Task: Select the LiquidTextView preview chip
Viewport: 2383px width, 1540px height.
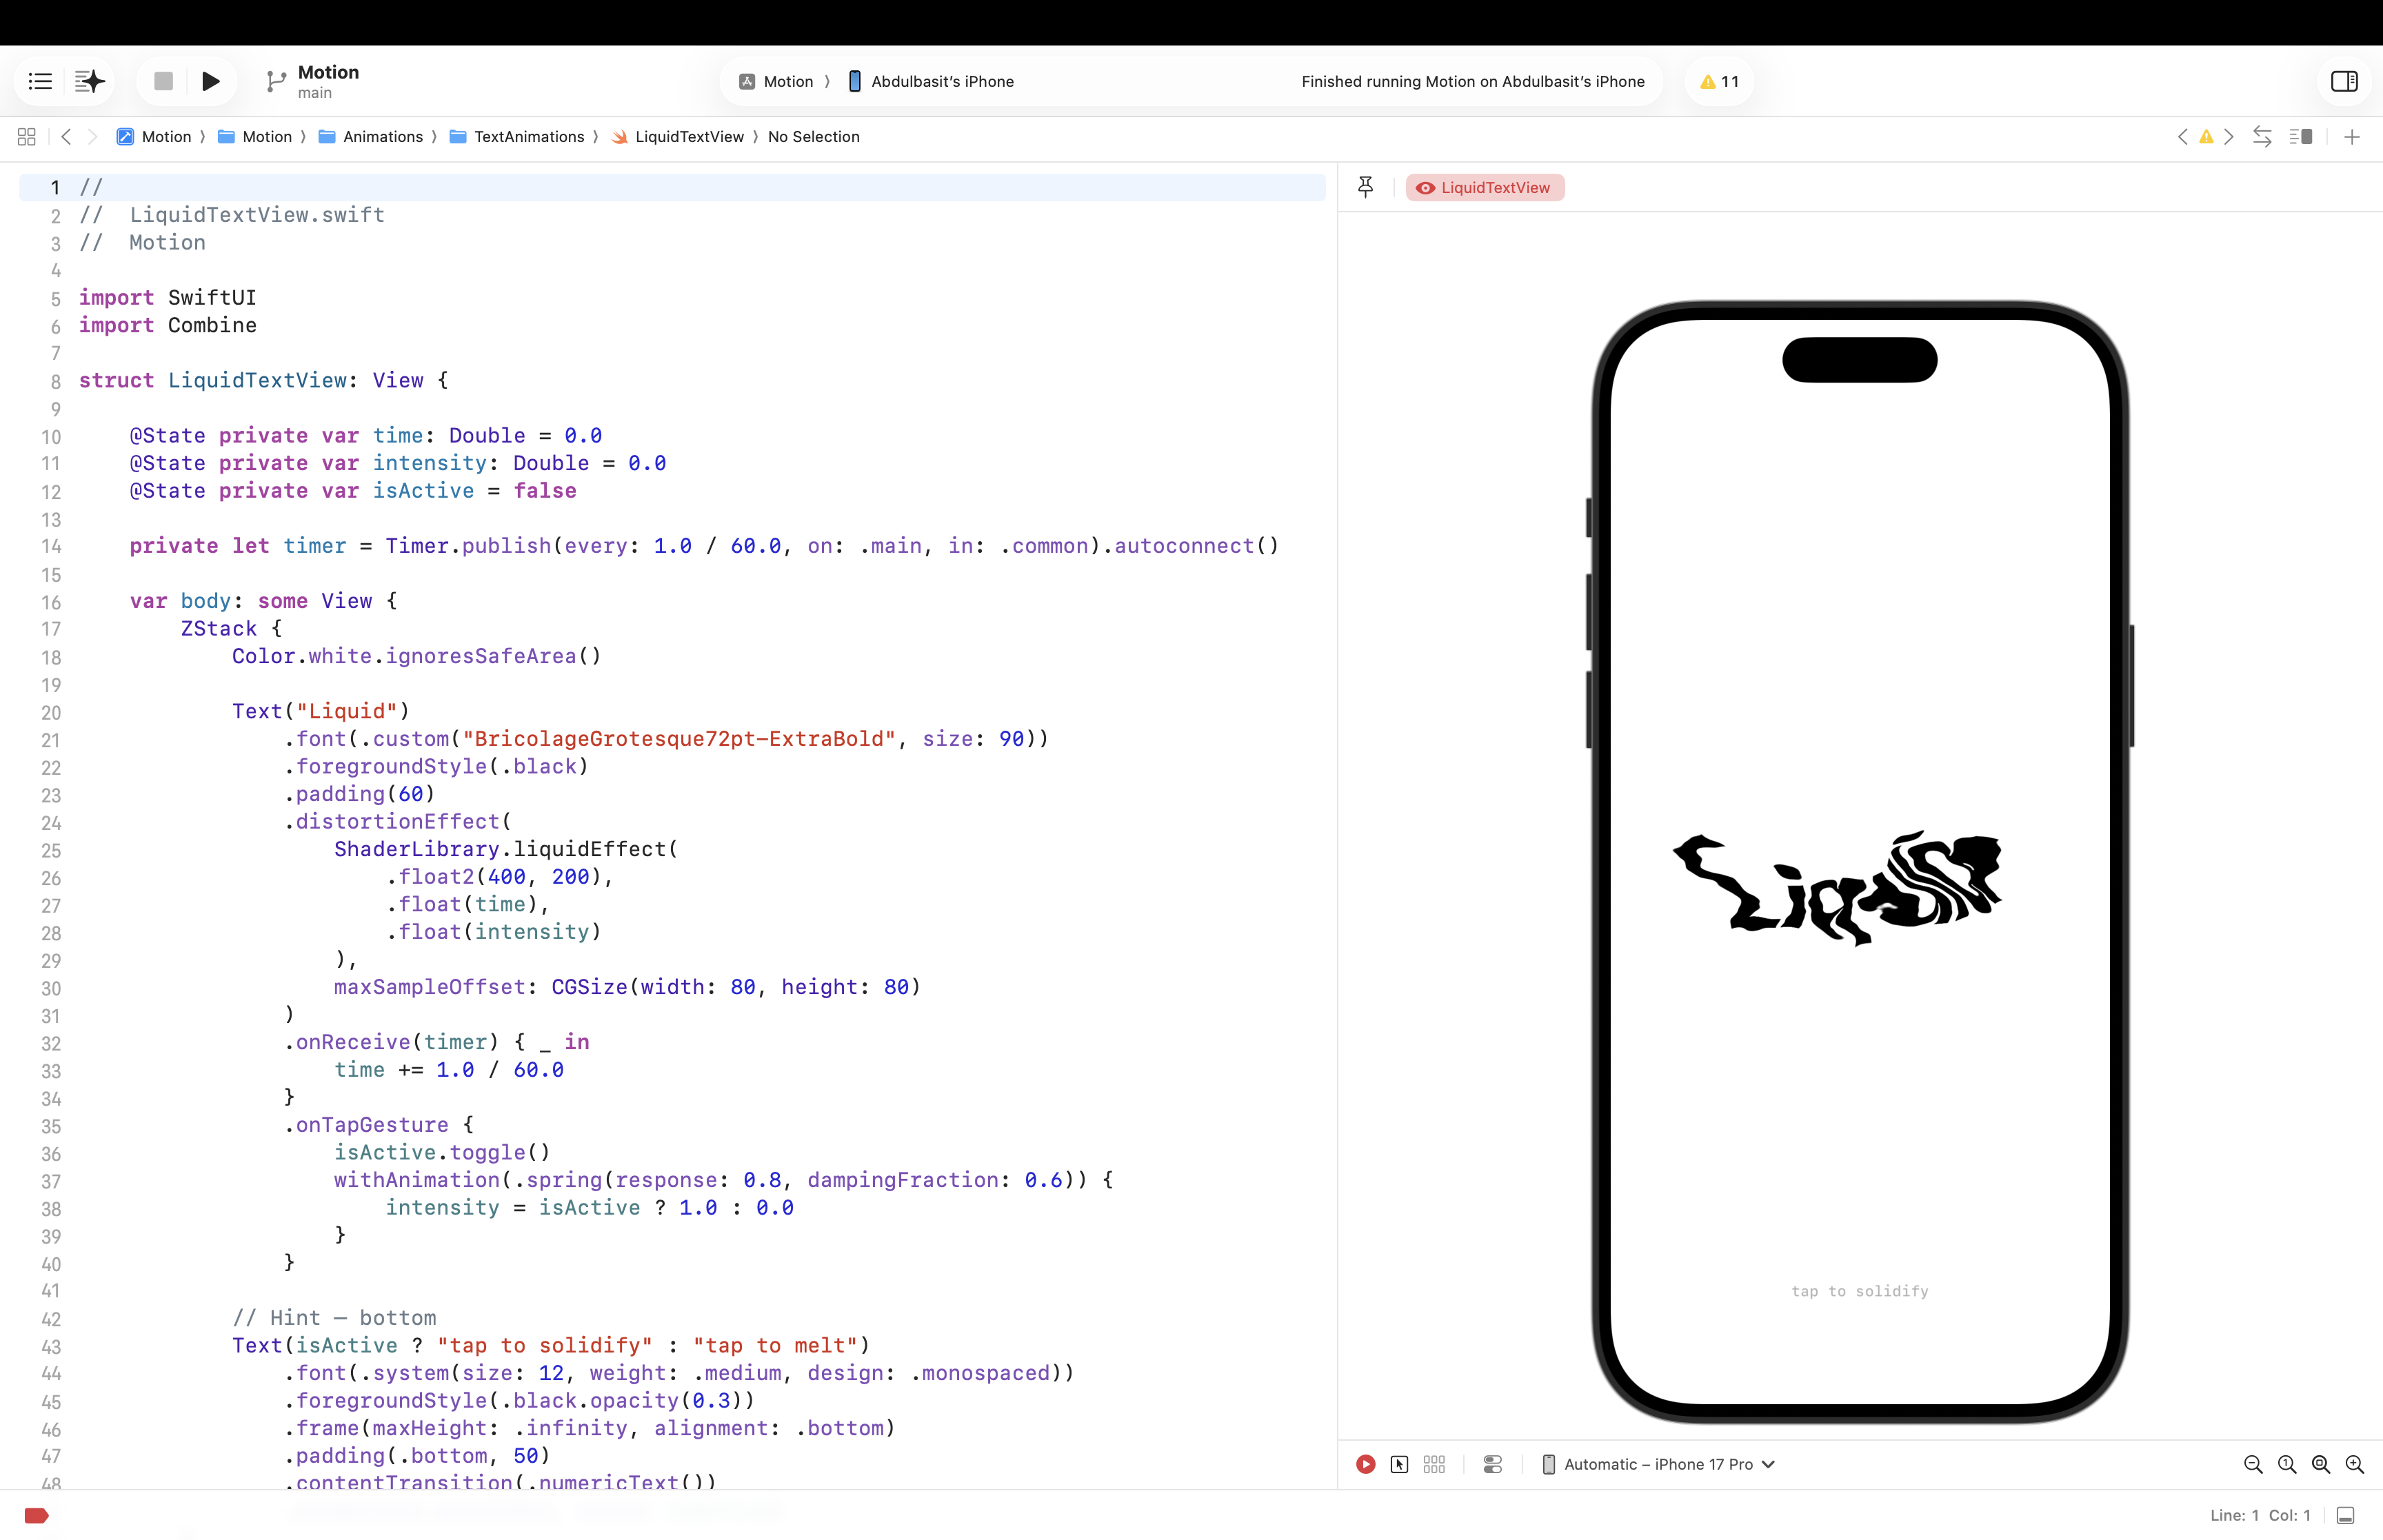Action: (1484, 188)
